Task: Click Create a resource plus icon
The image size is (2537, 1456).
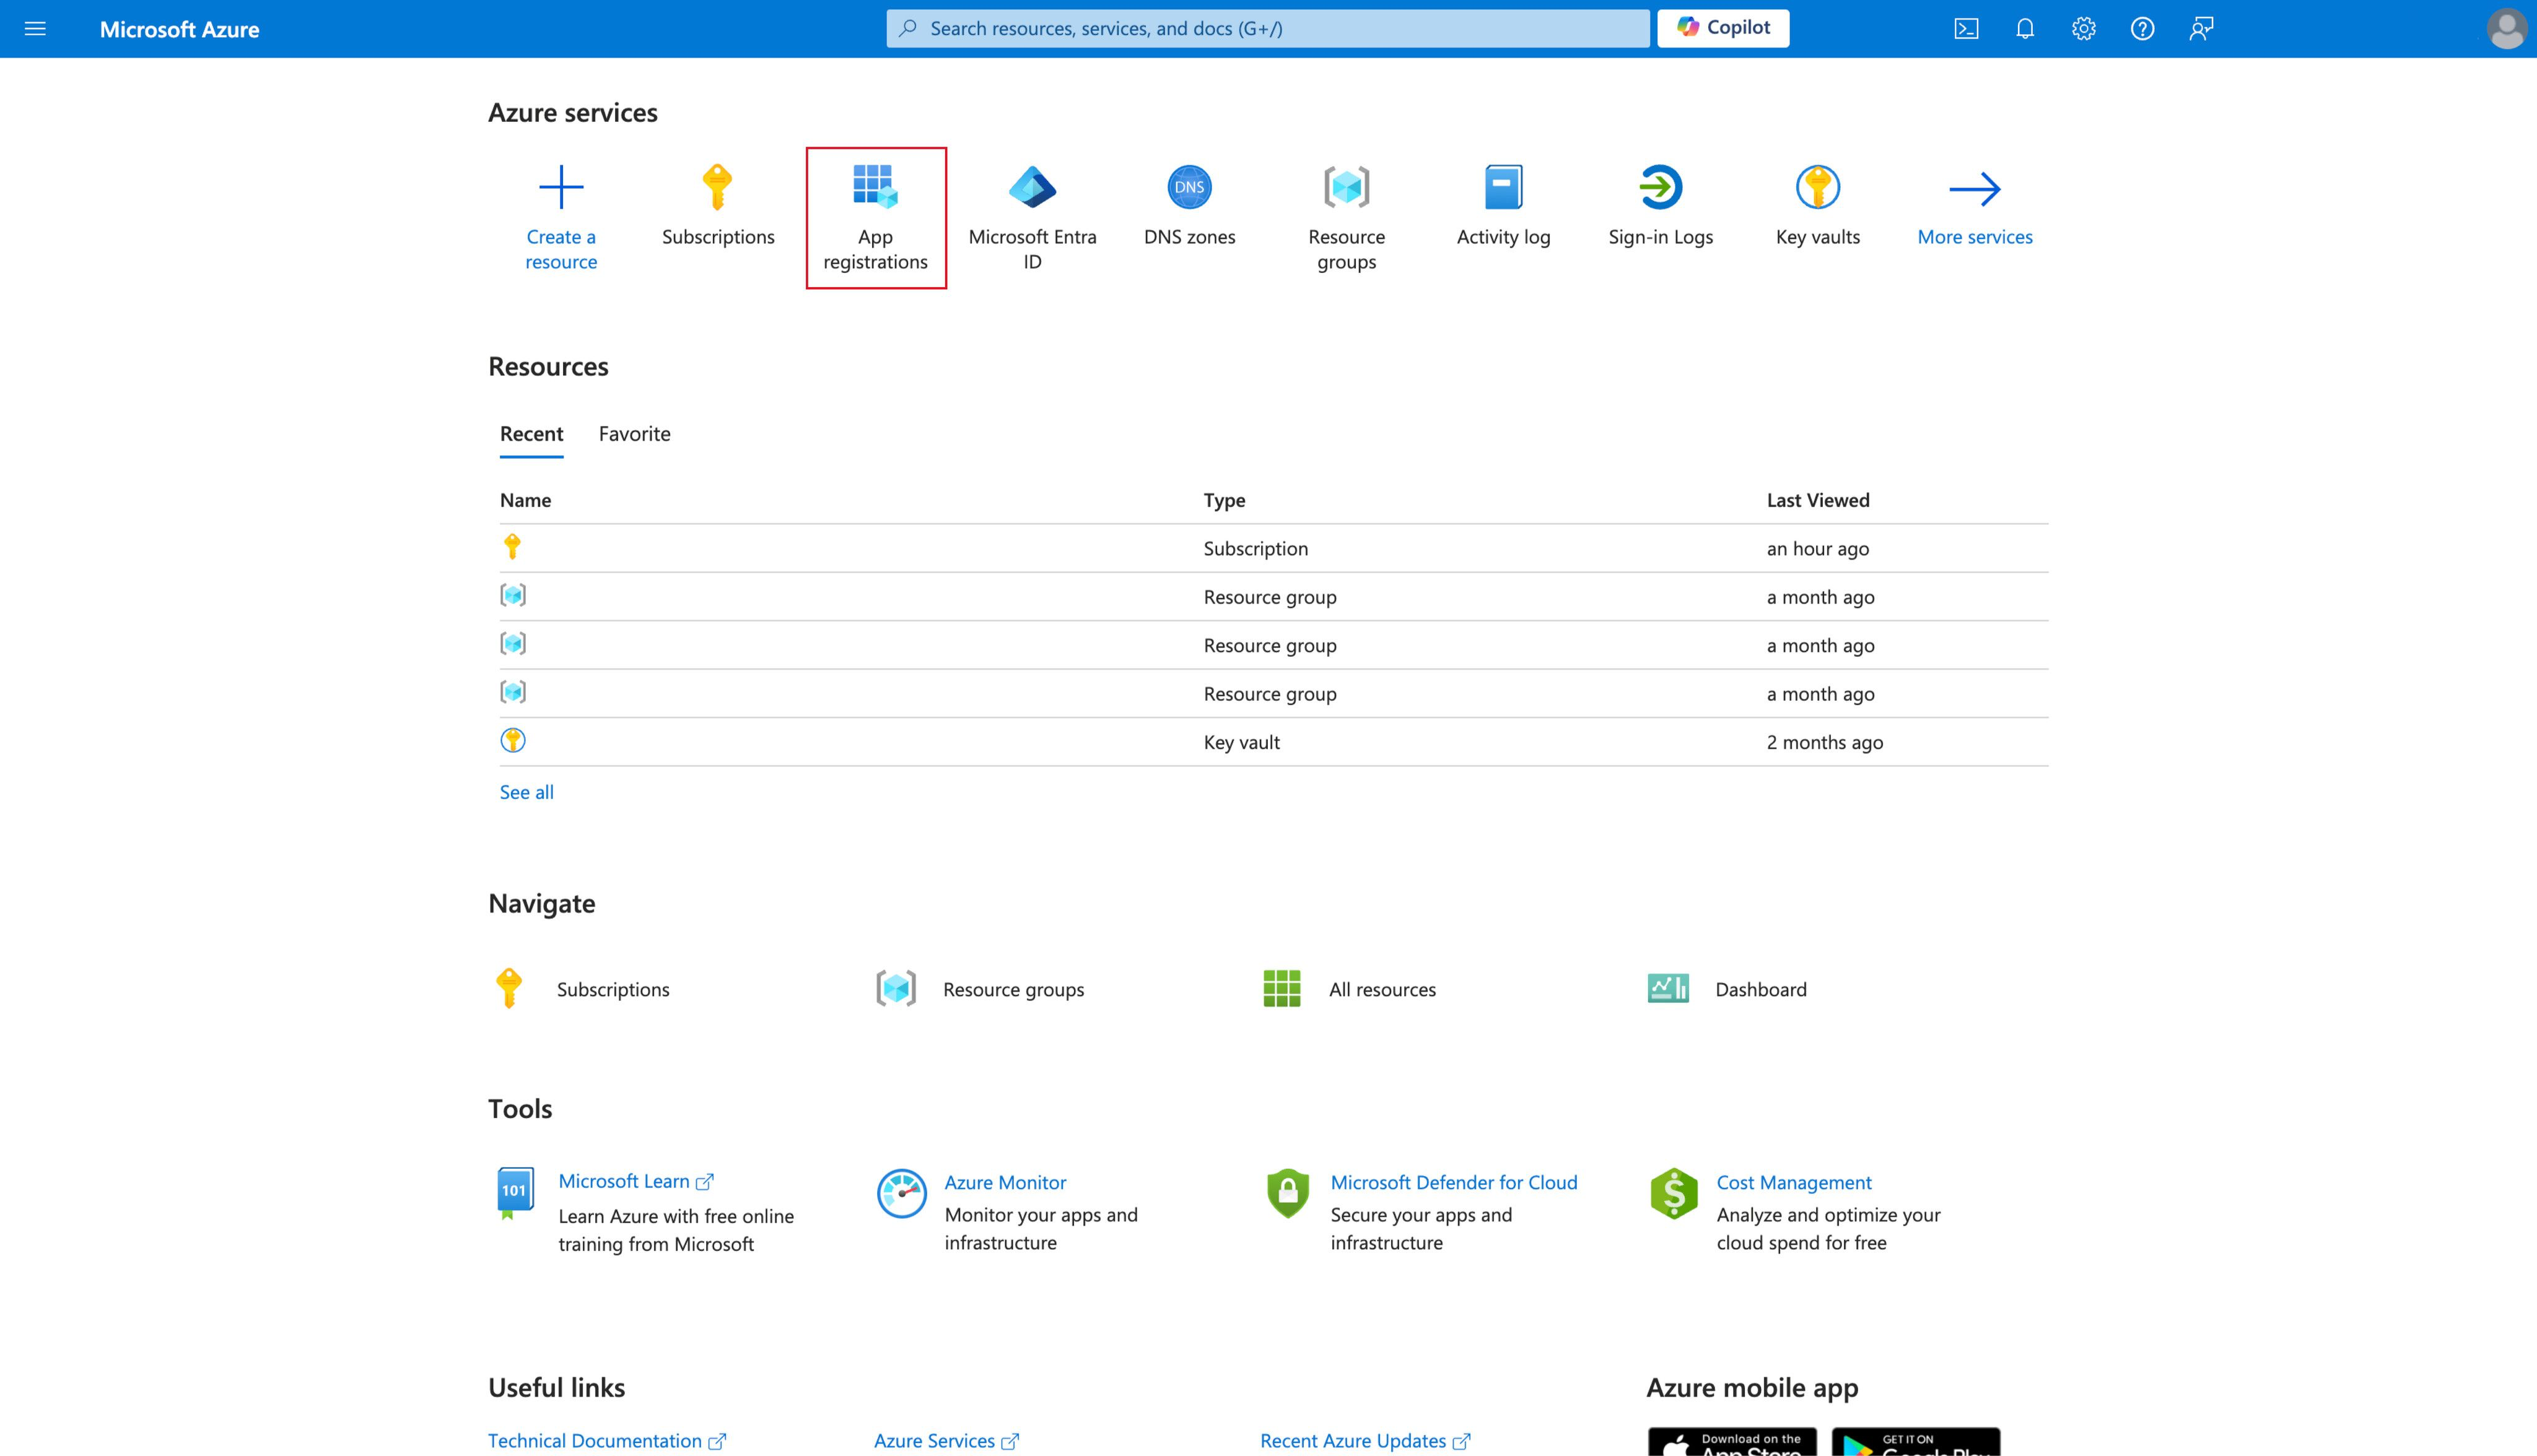Action: pyautogui.click(x=561, y=188)
